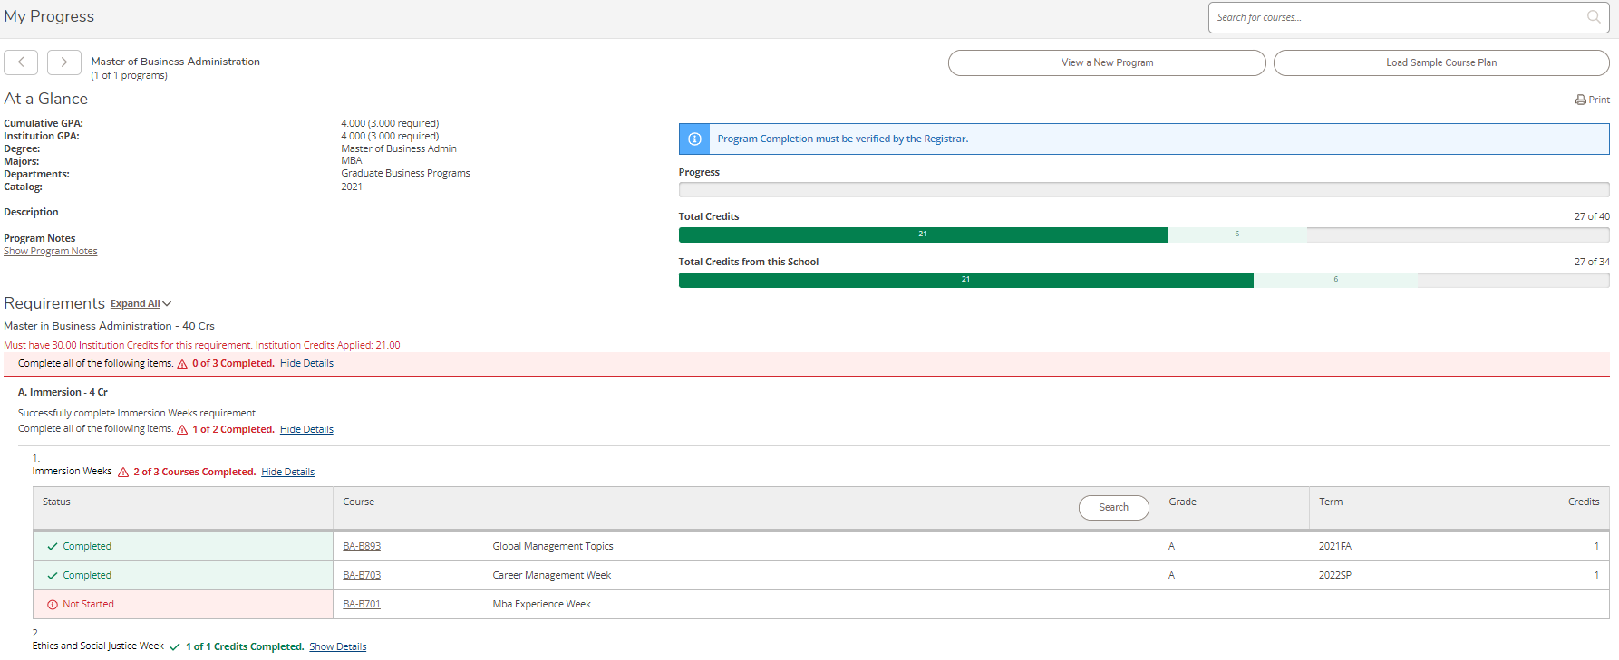Hide details for Immersion Weeks
The height and width of the screenshot is (660, 1619).
pos(287,473)
